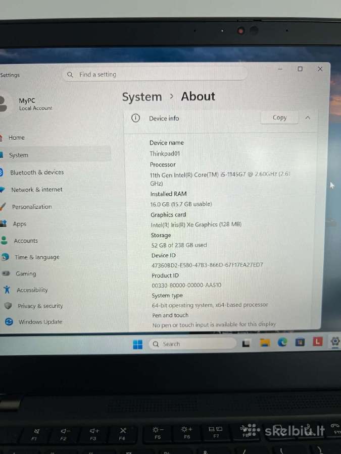Click the device name Thinkpad01
This screenshot has width=341, height=454.
click(x=165, y=153)
